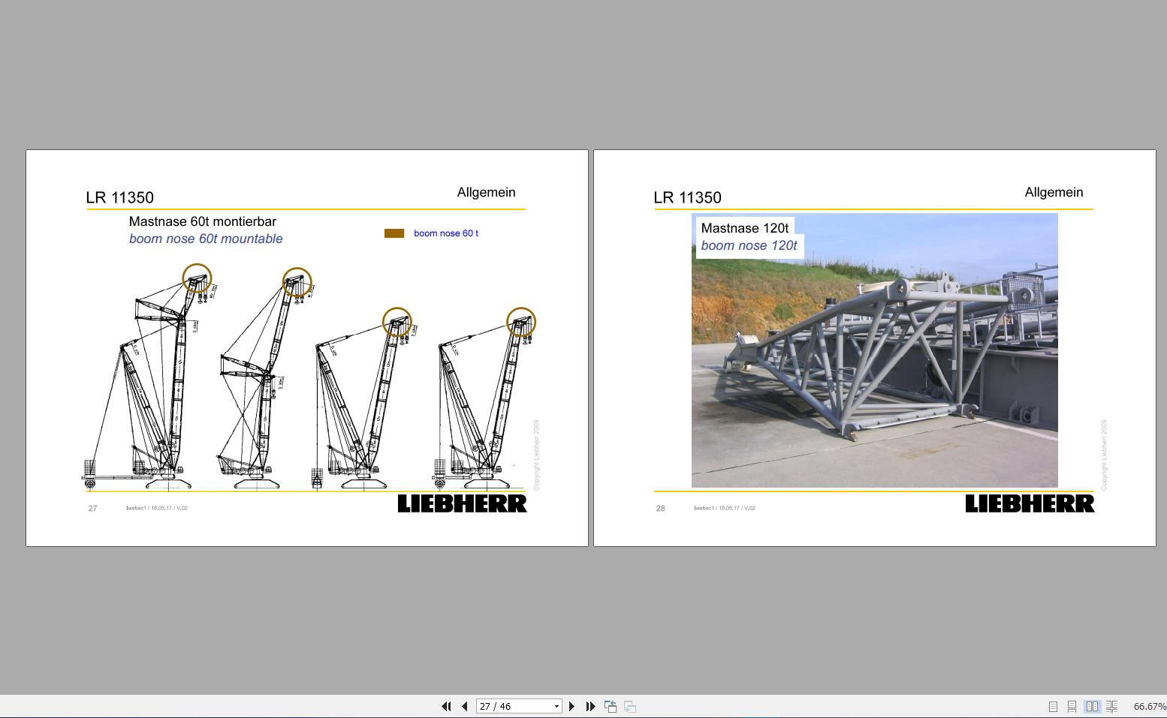Select the Allgemein heading on page 27
Image resolution: width=1167 pixels, height=718 pixels.
(x=487, y=192)
